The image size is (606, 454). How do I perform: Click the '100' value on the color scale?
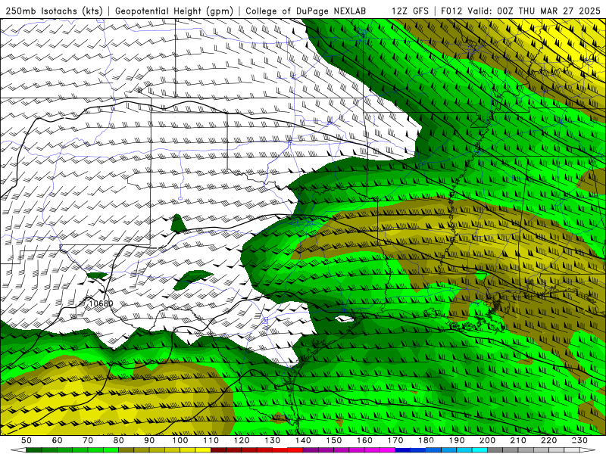pos(180,440)
